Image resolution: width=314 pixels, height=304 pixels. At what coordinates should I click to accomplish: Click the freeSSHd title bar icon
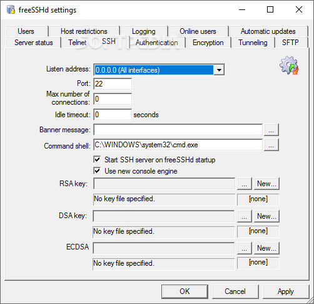click(11, 9)
